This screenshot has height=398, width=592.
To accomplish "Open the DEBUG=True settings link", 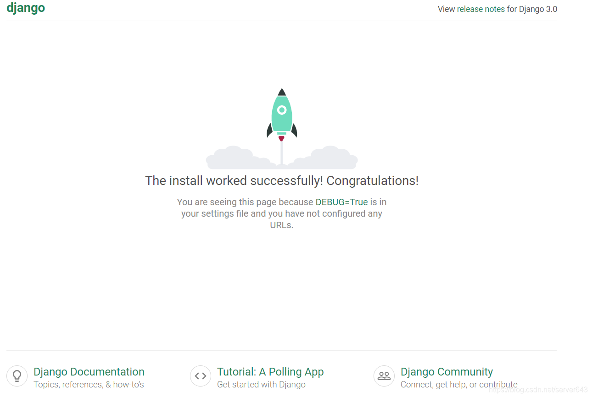I will point(341,202).
